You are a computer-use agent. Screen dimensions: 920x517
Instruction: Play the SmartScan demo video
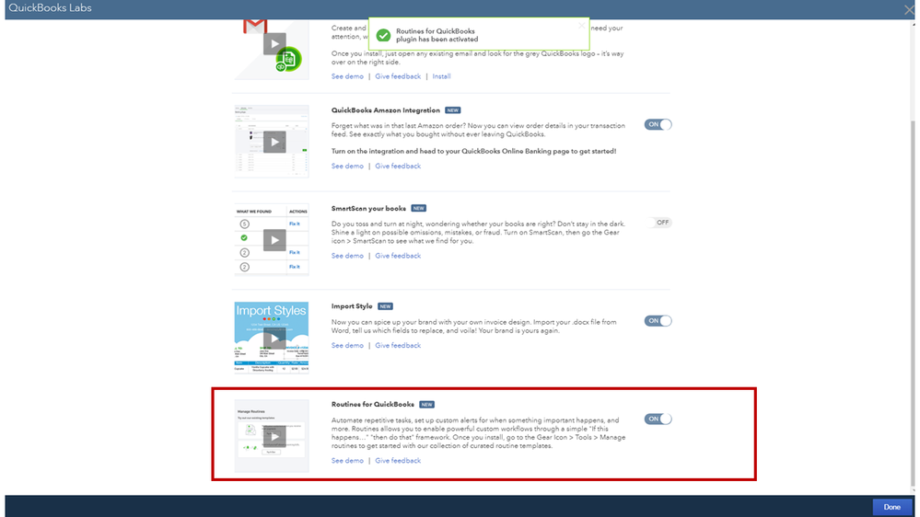pos(274,240)
